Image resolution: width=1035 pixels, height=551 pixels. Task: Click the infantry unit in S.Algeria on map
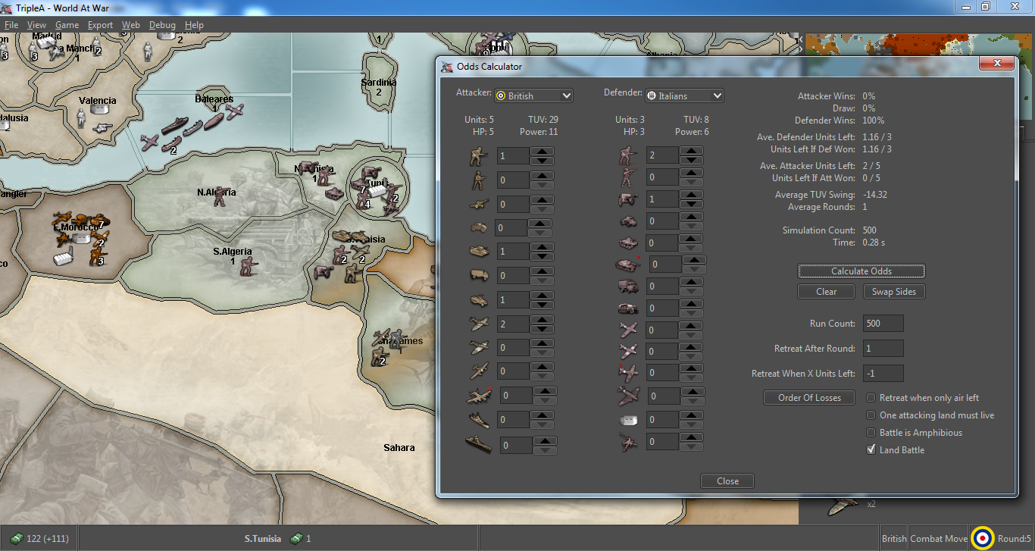pos(247,267)
